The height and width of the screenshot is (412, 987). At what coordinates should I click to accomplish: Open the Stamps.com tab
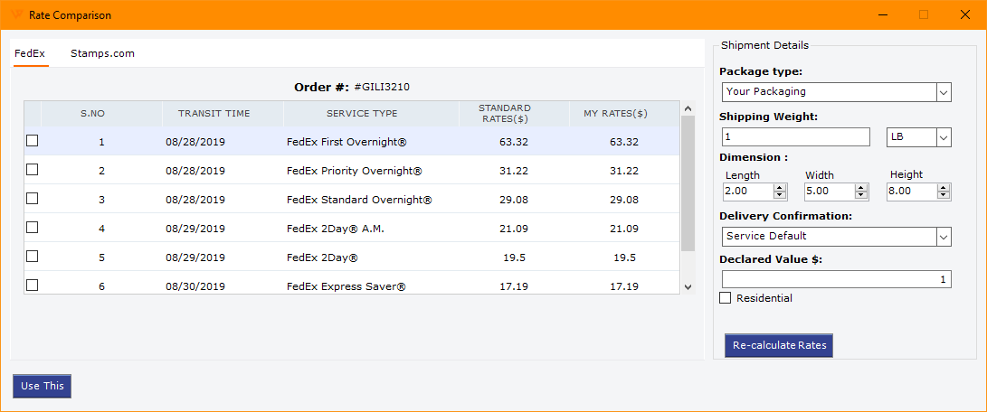click(x=102, y=53)
